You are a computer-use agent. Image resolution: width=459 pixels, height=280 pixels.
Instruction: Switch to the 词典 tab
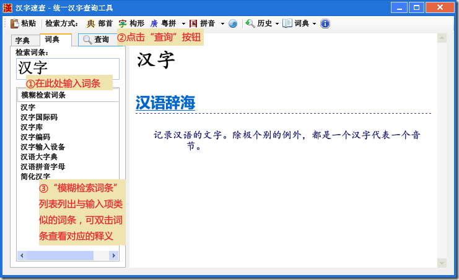click(x=53, y=40)
